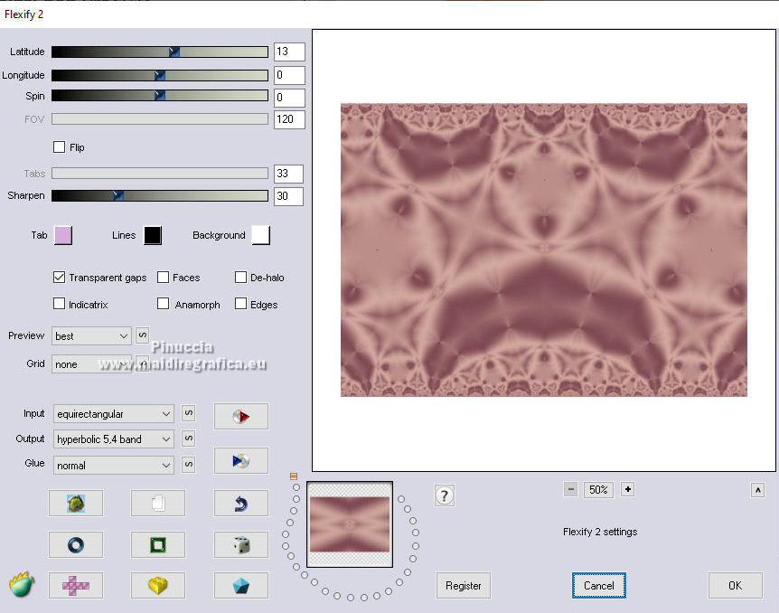Click the green square frame button
Screen dimensions: 779x613
(158, 544)
